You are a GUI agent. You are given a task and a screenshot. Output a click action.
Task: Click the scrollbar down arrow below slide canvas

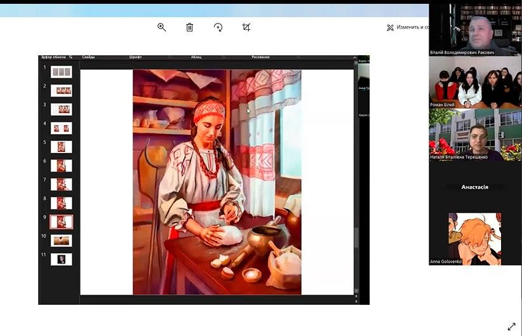pyautogui.click(x=356, y=291)
